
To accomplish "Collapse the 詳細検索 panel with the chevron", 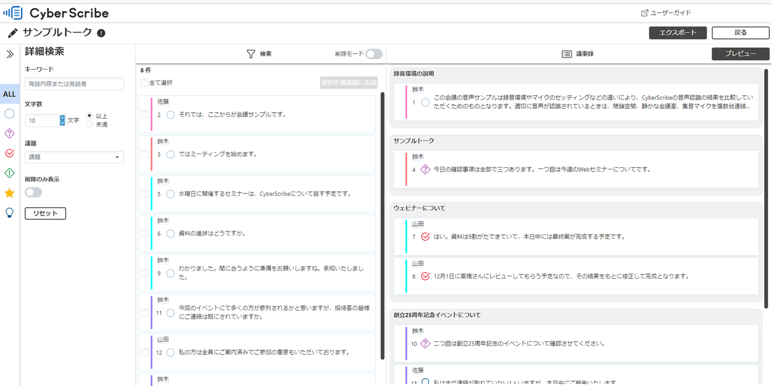I will (x=9, y=53).
